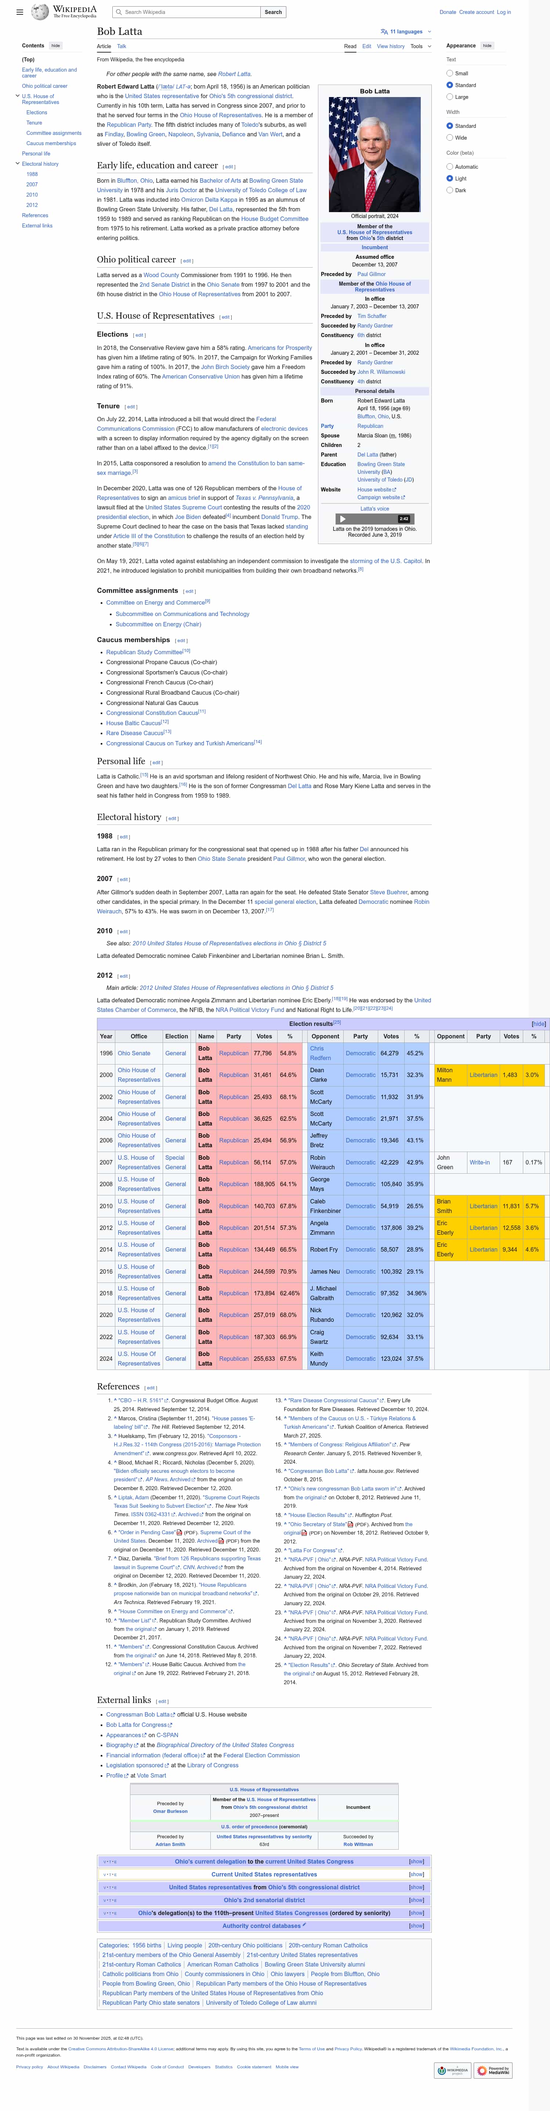Select the Small text size option

click(449, 73)
